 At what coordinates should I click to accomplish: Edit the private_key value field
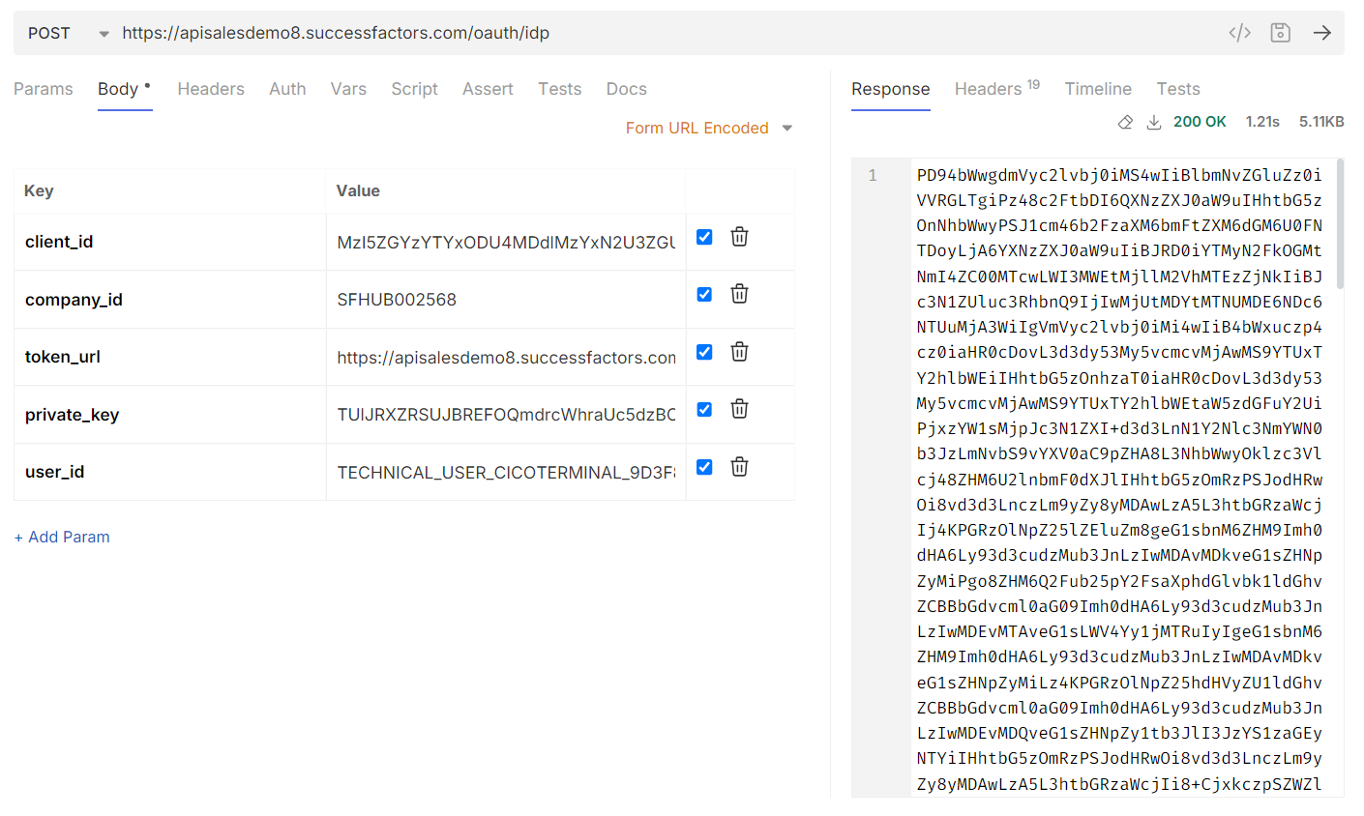[506, 415]
